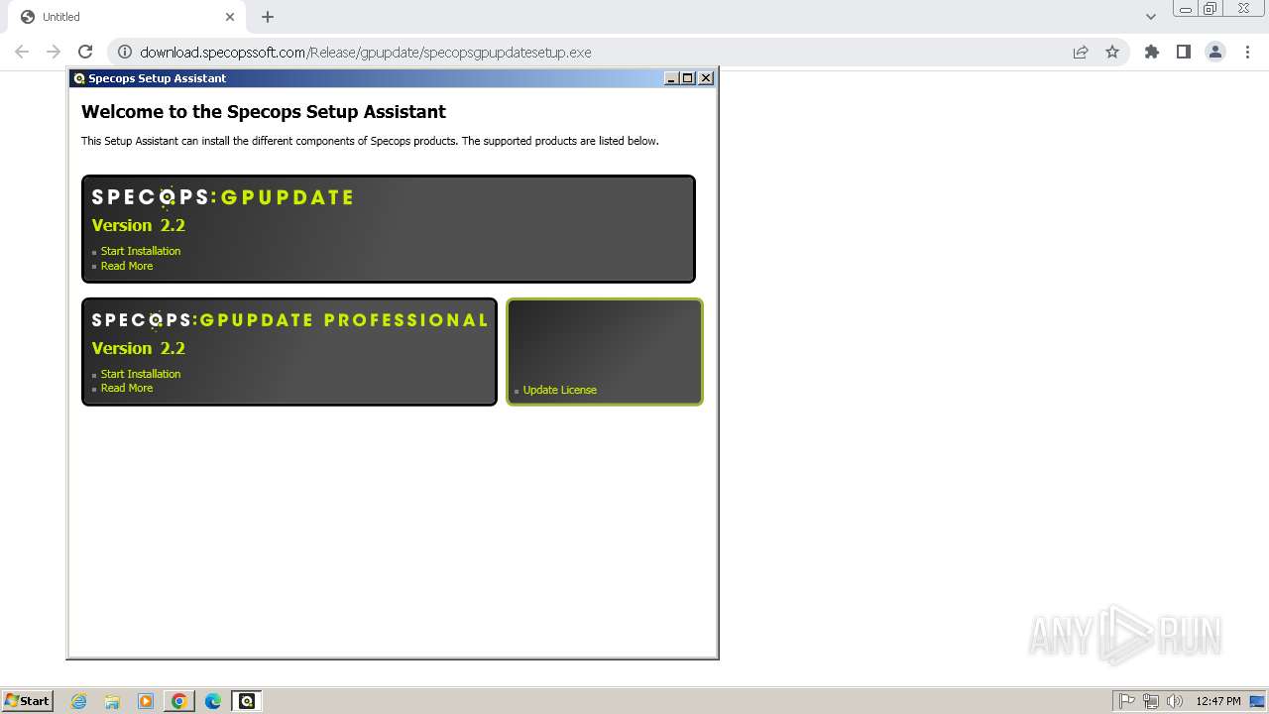Click the show desktop tray icon
The image size is (1269, 714).
point(1258,701)
